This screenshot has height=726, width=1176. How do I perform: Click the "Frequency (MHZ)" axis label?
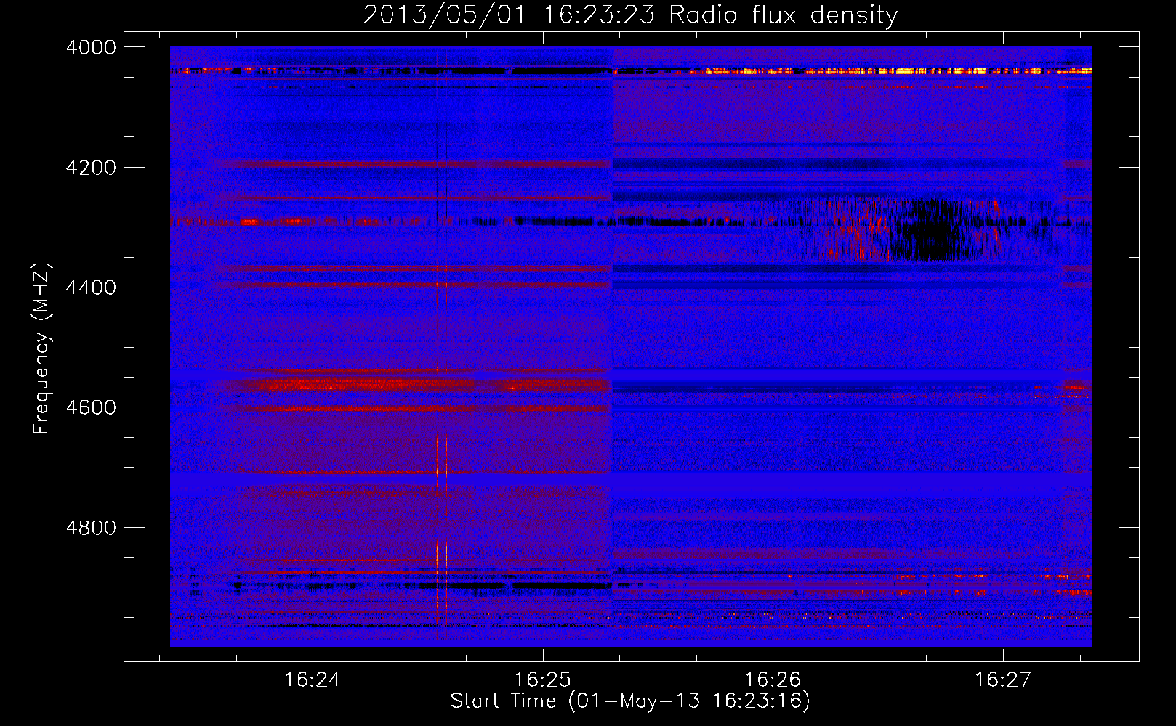tap(41, 348)
